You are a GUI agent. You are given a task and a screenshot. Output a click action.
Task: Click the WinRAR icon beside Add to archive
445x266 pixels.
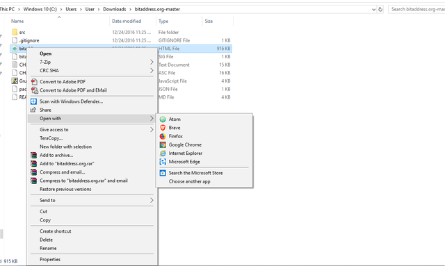pos(34,155)
